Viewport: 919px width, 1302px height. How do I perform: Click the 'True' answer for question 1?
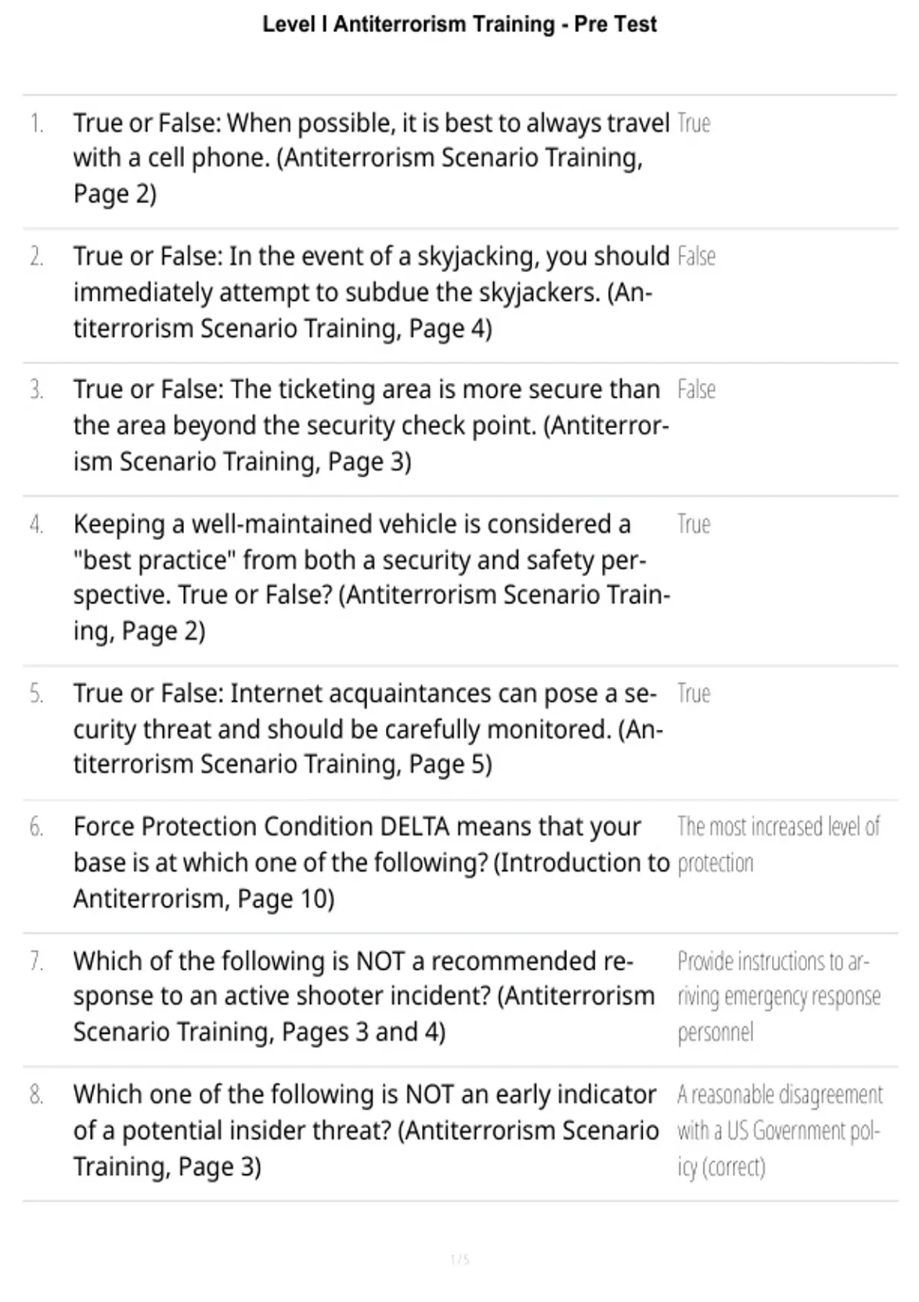(x=694, y=123)
